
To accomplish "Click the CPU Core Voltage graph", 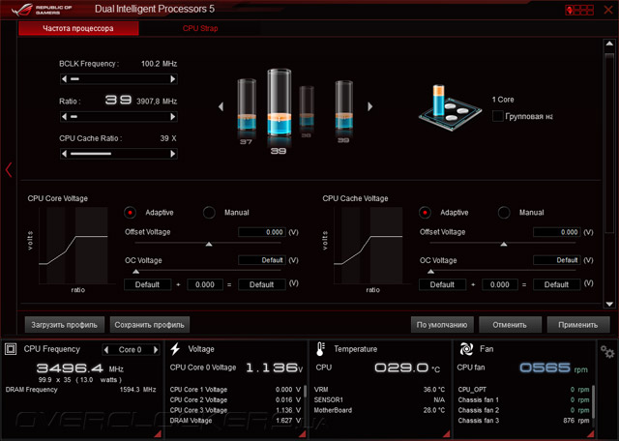I will click(x=74, y=246).
